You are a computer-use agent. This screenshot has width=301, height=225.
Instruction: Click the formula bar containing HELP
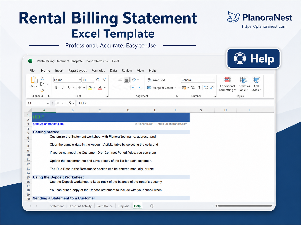click(175, 103)
